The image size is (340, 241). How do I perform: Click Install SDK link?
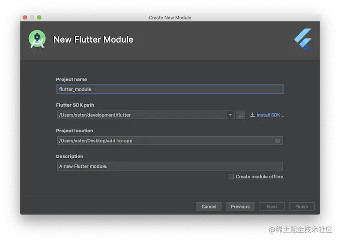270,115
